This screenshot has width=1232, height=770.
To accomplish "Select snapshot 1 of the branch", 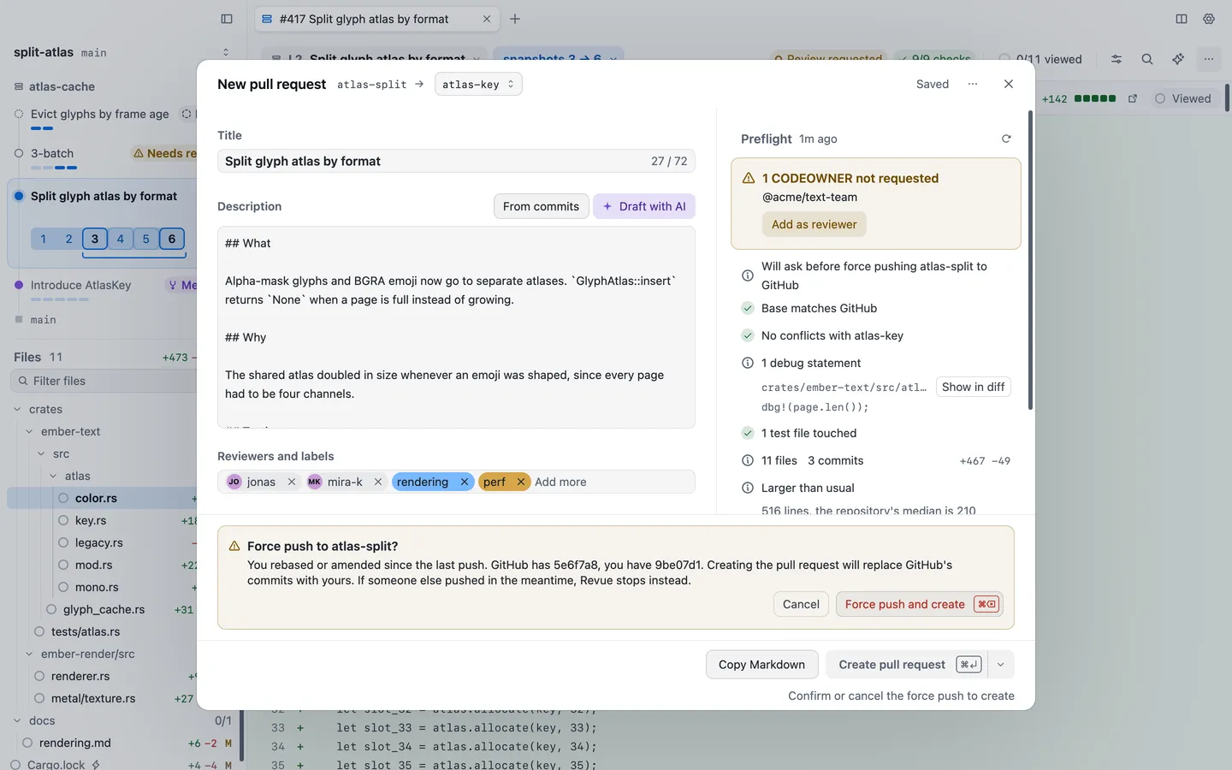I will click(x=44, y=239).
